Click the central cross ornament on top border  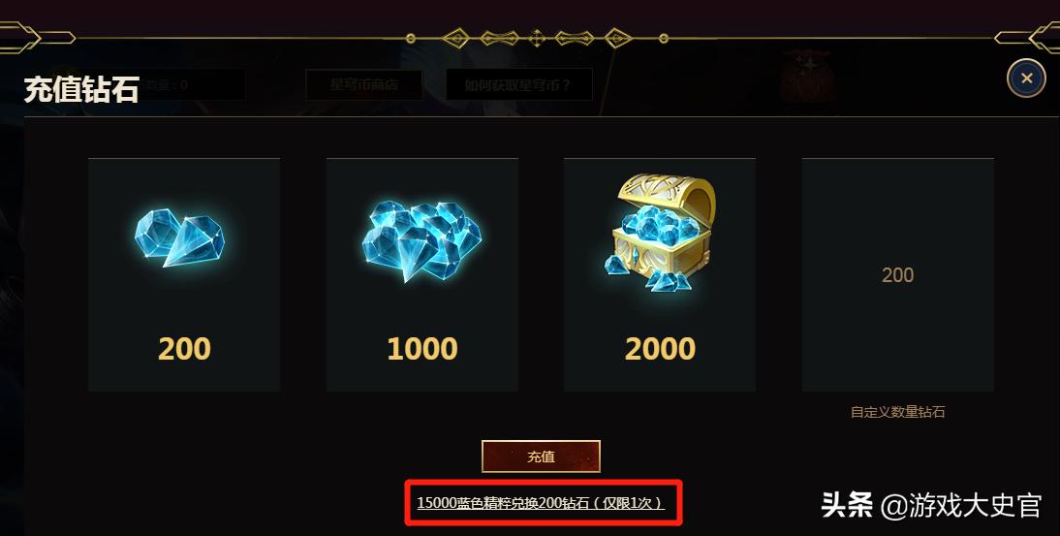click(537, 38)
